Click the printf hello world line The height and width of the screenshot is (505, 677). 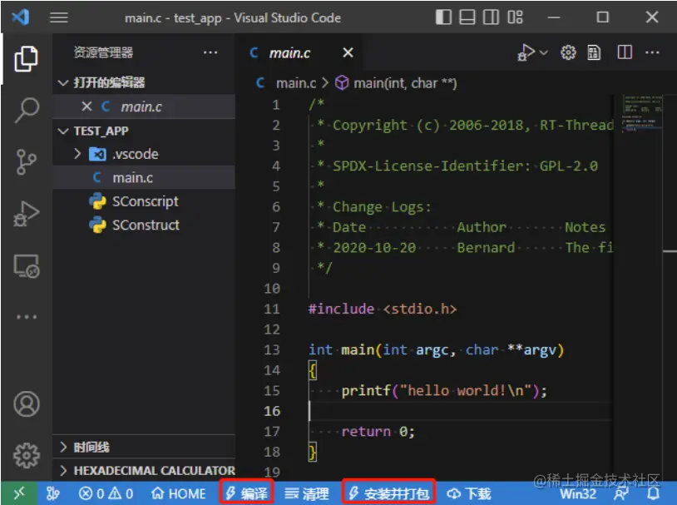coord(444,390)
